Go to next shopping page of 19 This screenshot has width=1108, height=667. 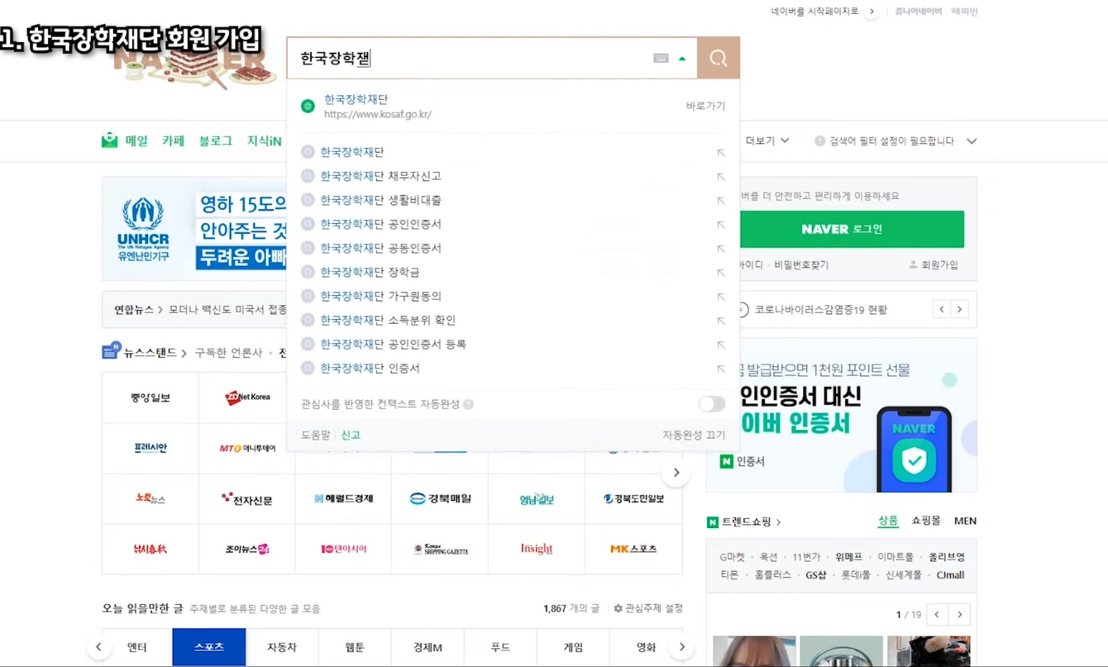[959, 614]
